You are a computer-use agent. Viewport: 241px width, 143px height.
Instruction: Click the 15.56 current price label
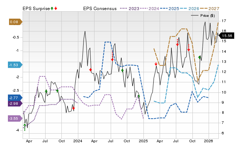(227, 36)
